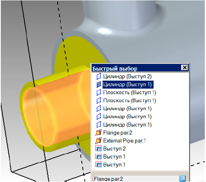The height and width of the screenshot is (182, 206).
Task: Select External Pipe.par:1 part entry
Action: (x=124, y=141)
